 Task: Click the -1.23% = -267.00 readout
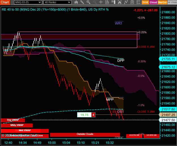pyautogui.click(x=145, y=10)
